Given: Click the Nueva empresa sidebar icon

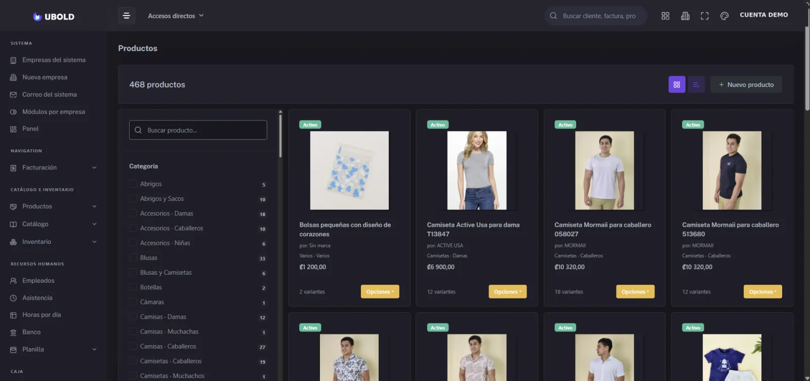Looking at the screenshot, I should click(13, 77).
